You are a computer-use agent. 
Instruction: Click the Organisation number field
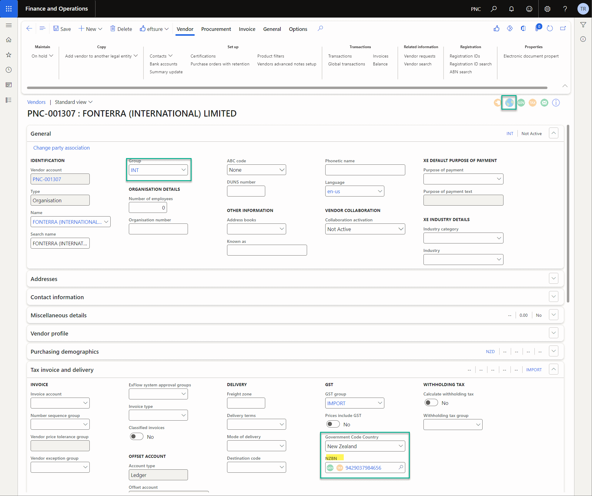[158, 229]
